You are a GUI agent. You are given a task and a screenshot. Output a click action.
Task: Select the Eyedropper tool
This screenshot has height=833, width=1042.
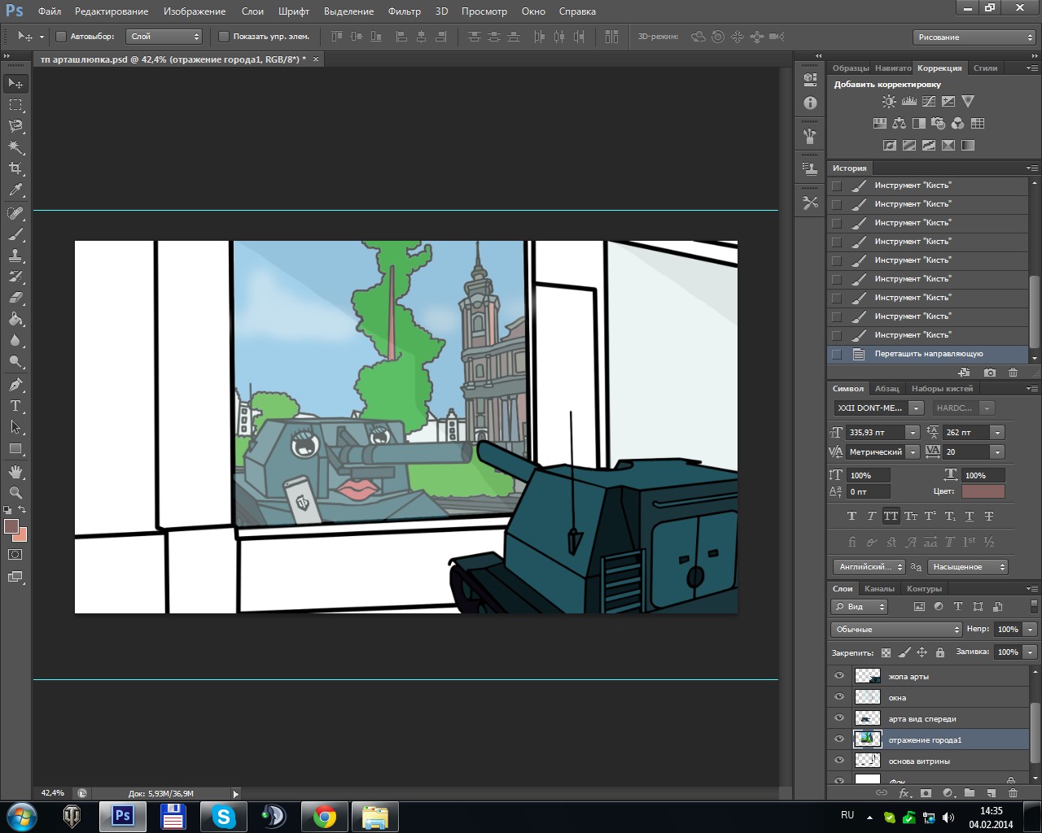pyautogui.click(x=15, y=190)
